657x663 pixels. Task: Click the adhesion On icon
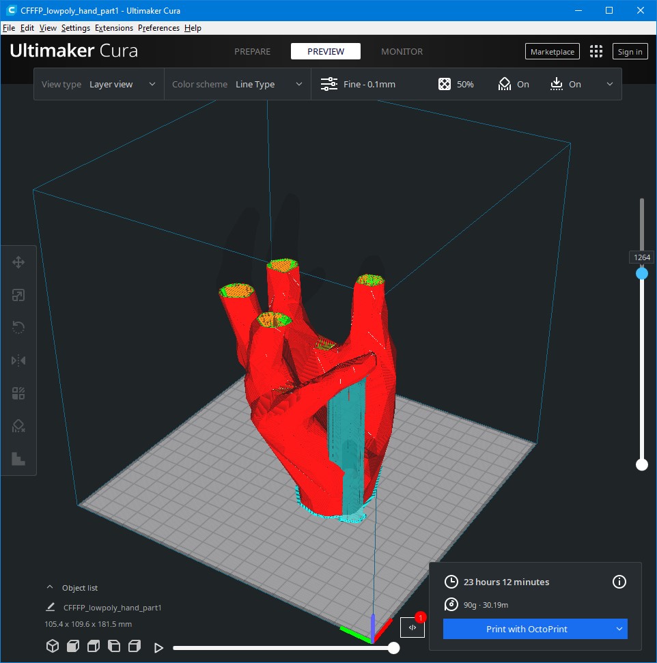pos(557,84)
